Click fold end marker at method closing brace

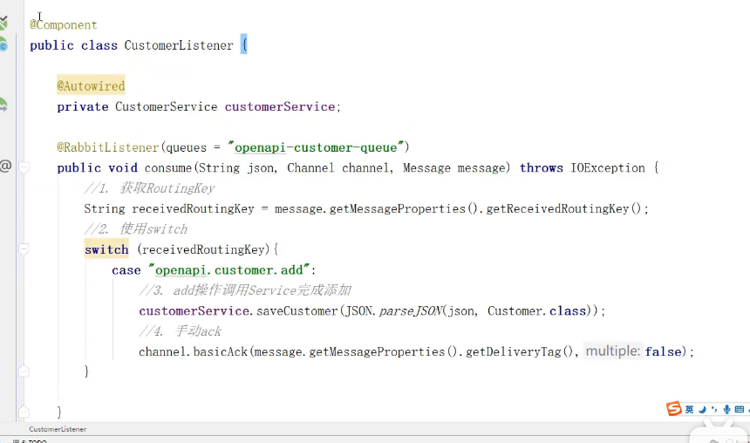point(24,412)
